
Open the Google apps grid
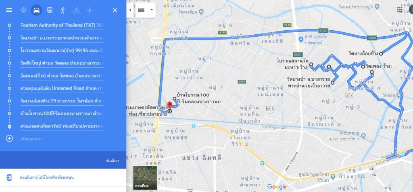click(x=400, y=10)
